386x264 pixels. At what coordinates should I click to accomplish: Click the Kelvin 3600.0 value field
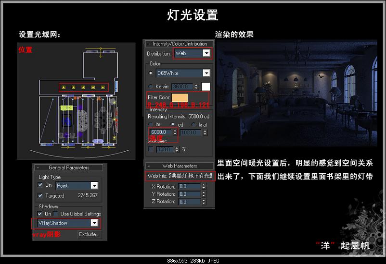click(182, 87)
